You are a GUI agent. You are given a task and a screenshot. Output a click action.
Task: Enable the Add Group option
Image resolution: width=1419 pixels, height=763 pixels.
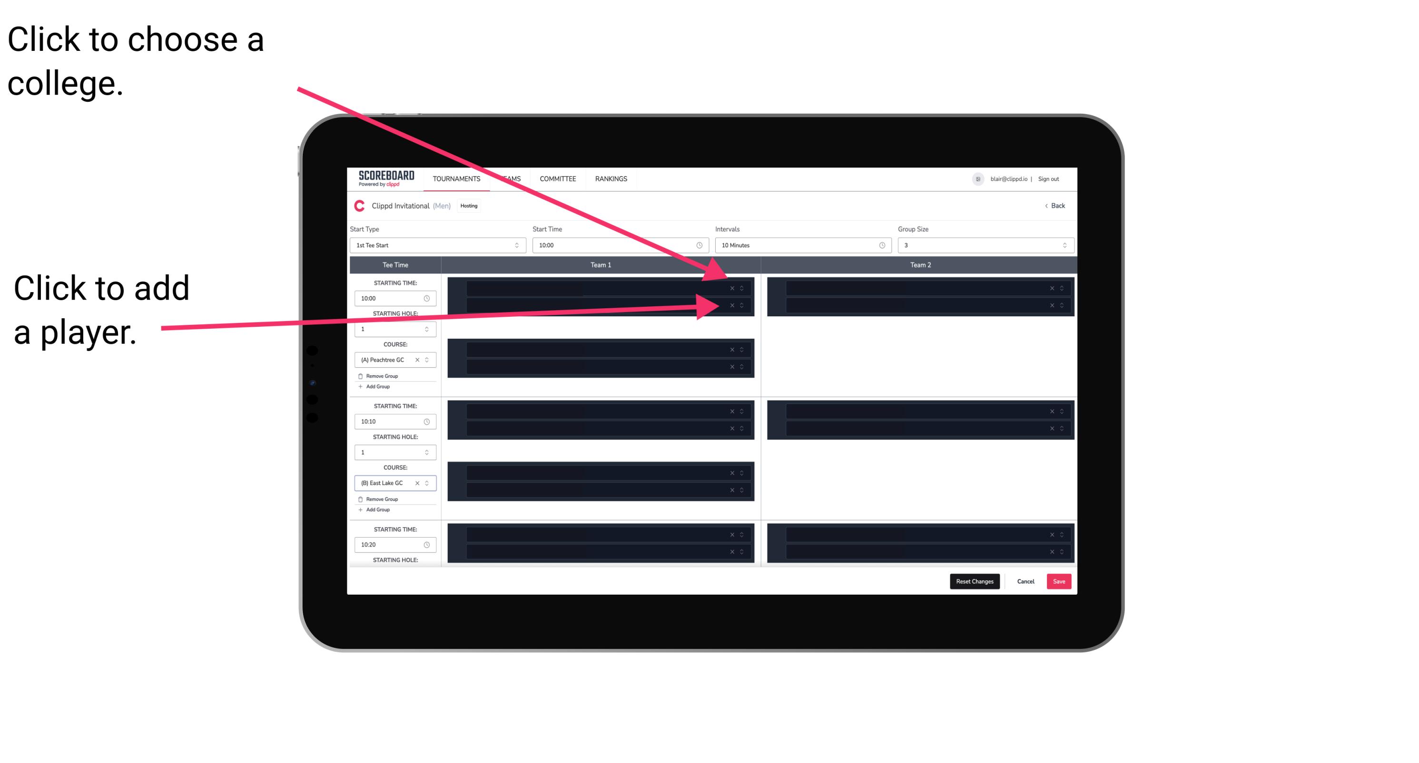[378, 386]
